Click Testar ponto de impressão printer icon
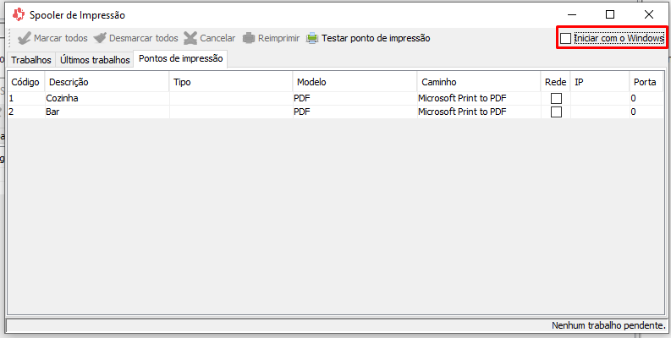 pyautogui.click(x=312, y=38)
